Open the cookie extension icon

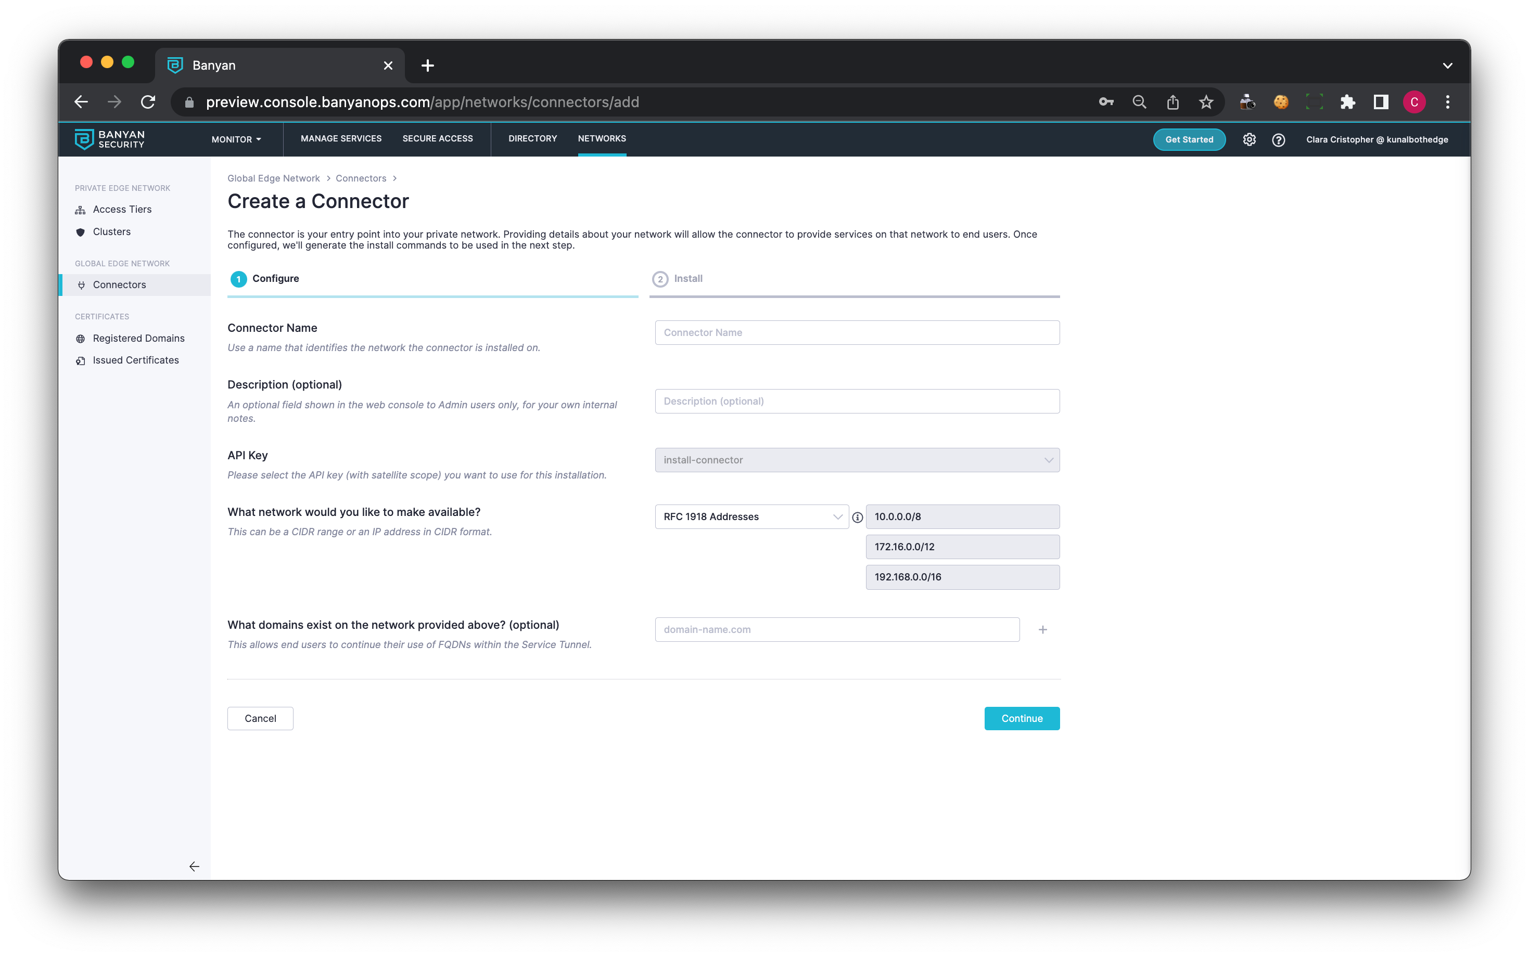point(1281,102)
